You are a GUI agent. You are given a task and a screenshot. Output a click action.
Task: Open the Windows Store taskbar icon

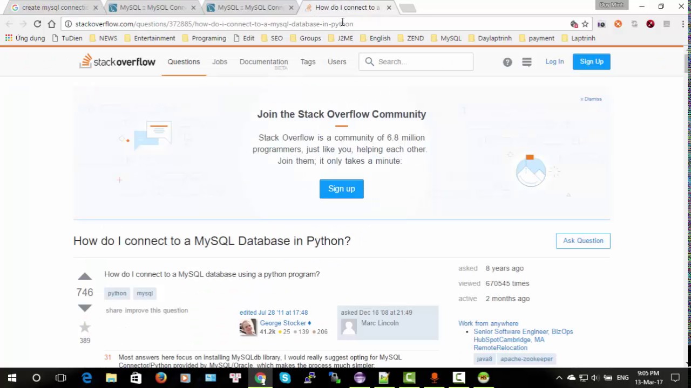pos(136,378)
